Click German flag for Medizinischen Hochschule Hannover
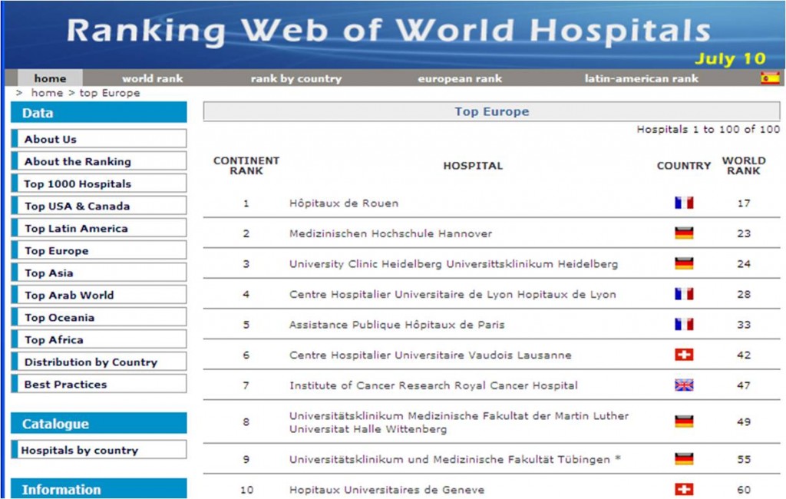The height and width of the screenshot is (499, 786). coord(683,233)
